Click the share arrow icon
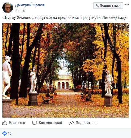 tap(71, 123)
